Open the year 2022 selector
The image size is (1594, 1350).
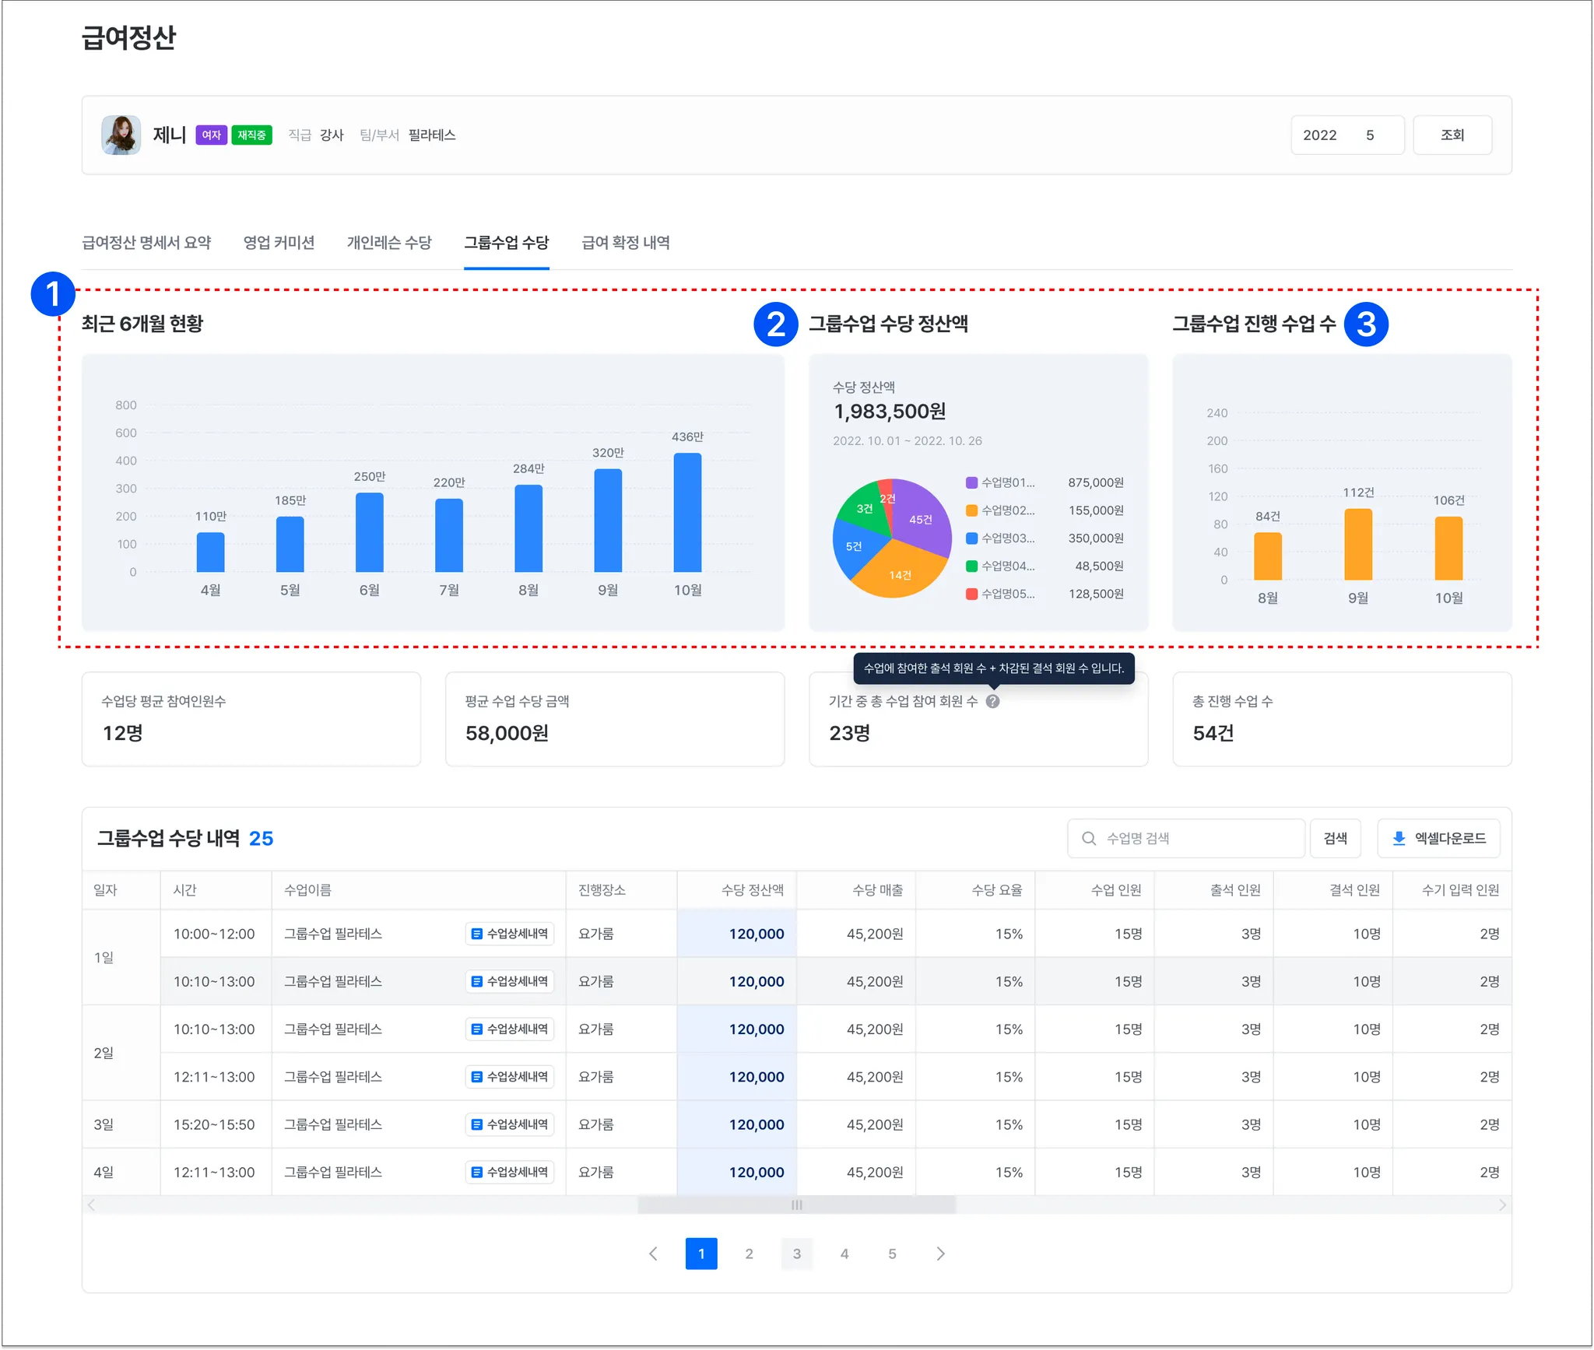[x=1319, y=135]
